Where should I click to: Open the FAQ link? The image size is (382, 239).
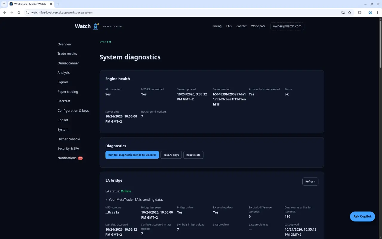[x=229, y=26]
